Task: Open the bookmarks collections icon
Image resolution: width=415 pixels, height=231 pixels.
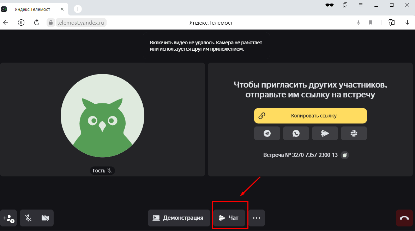Action: tap(345, 5)
